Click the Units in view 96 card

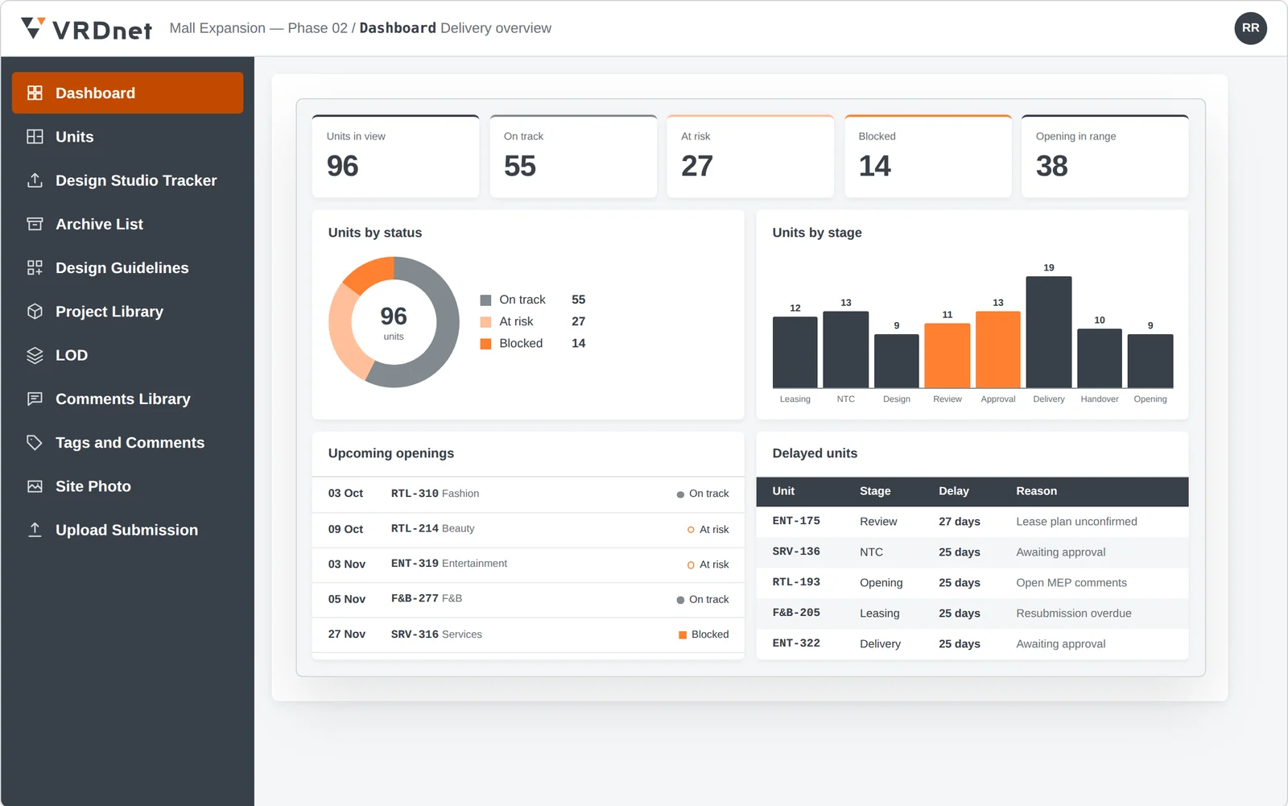pos(395,156)
